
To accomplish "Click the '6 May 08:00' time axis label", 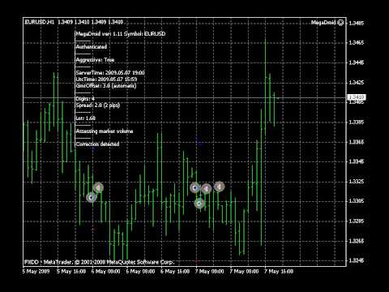I will [140, 271].
